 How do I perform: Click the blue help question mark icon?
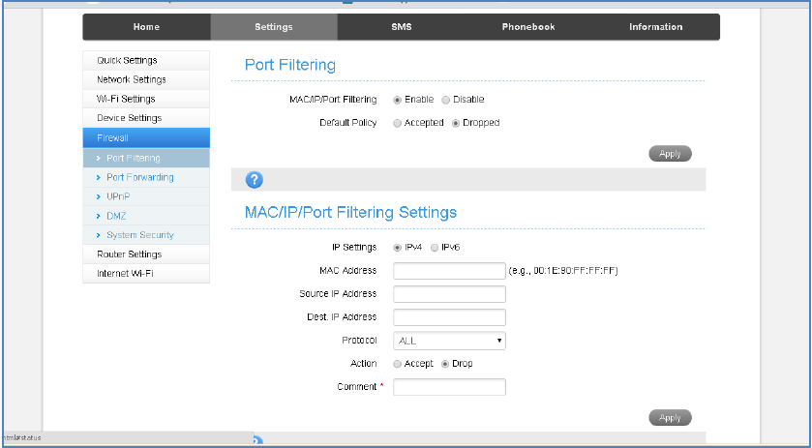pyautogui.click(x=254, y=180)
